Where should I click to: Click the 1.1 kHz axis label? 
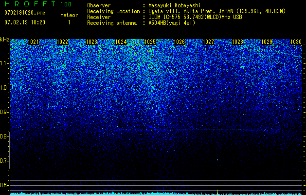[x=4, y=63]
